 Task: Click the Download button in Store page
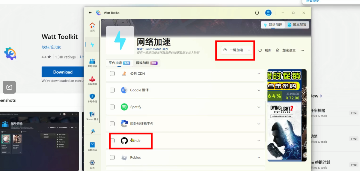pyautogui.click(x=63, y=72)
